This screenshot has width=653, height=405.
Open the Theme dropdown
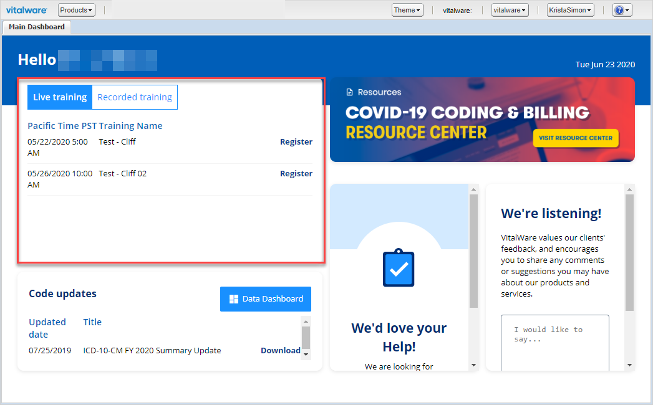pyautogui.click(x=407, y=10)
